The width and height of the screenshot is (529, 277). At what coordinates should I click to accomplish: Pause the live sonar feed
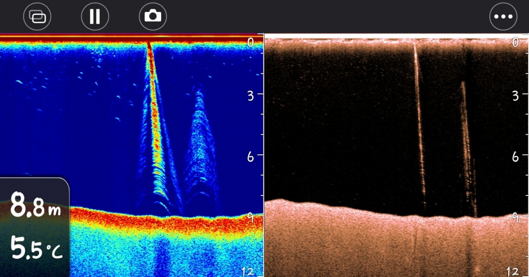point(95,16)
